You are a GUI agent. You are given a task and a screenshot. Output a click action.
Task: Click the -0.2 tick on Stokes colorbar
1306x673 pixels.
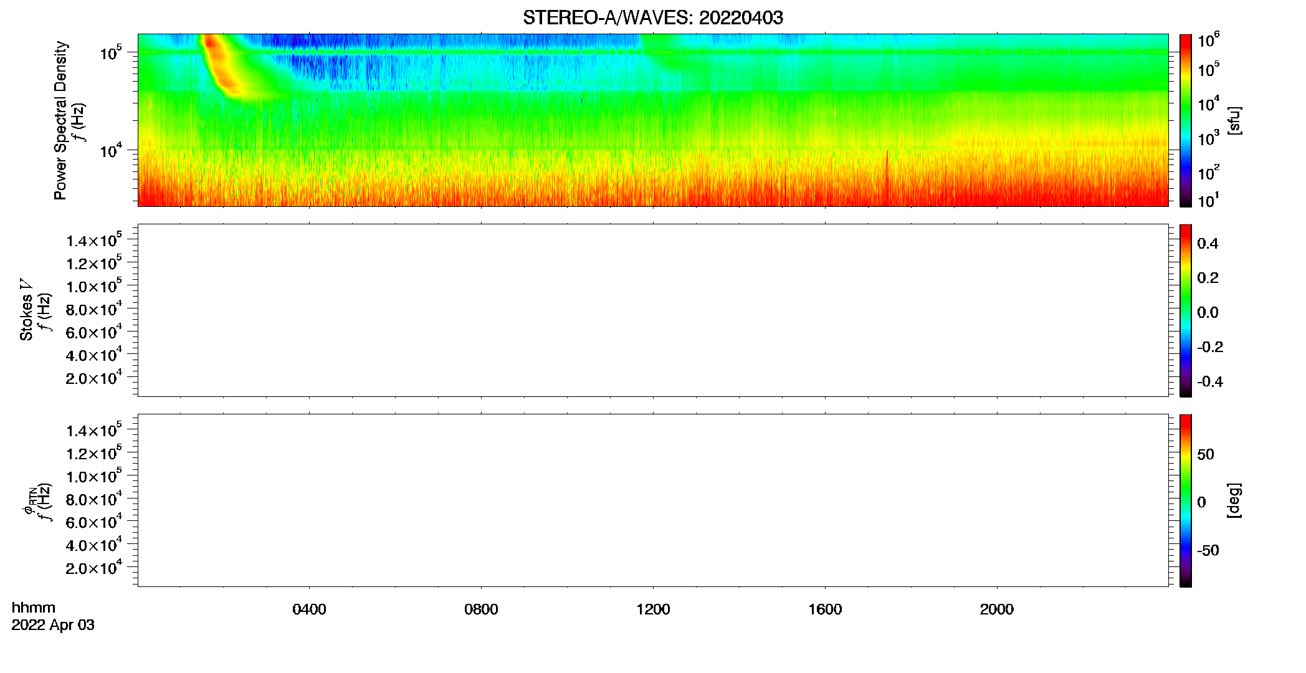[x=1210, y=347]
